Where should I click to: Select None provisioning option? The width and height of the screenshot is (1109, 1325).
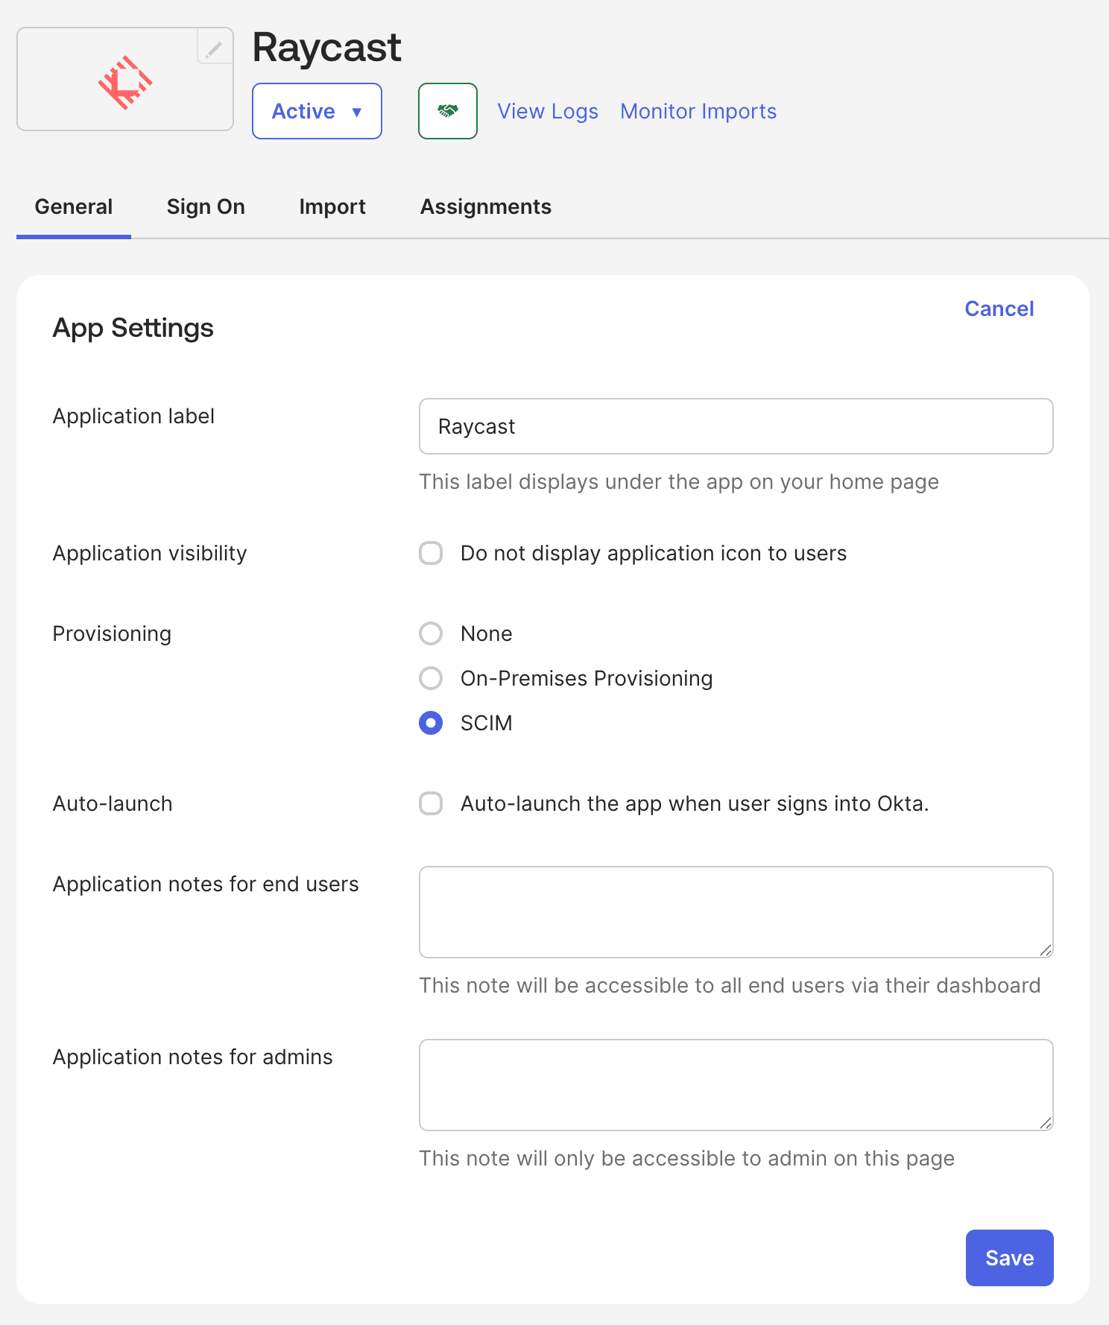pyautogui.click(x=431, y=633)
